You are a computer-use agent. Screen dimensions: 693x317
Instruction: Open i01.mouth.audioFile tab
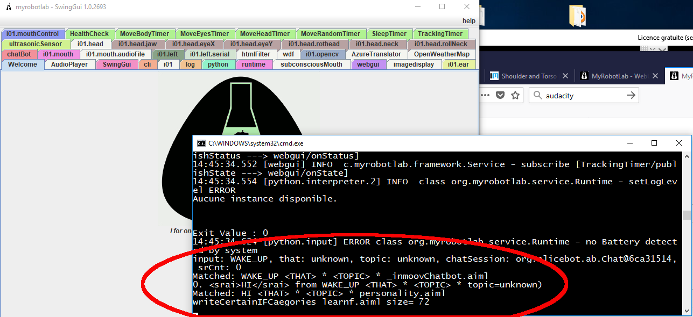click(x=116, y=54)
